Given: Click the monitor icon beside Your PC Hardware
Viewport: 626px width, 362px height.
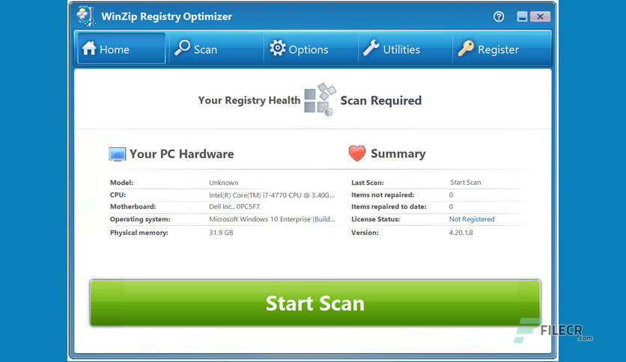Looking at the screenshot, I should 118,154.
